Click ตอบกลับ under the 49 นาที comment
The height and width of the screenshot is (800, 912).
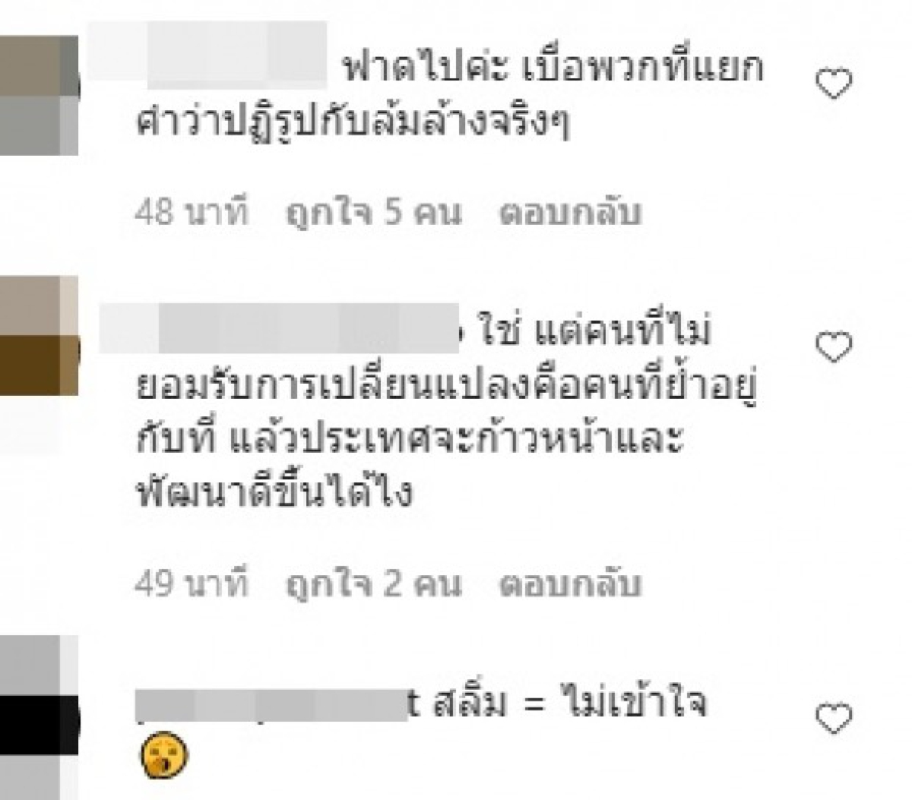pos(570,584)
